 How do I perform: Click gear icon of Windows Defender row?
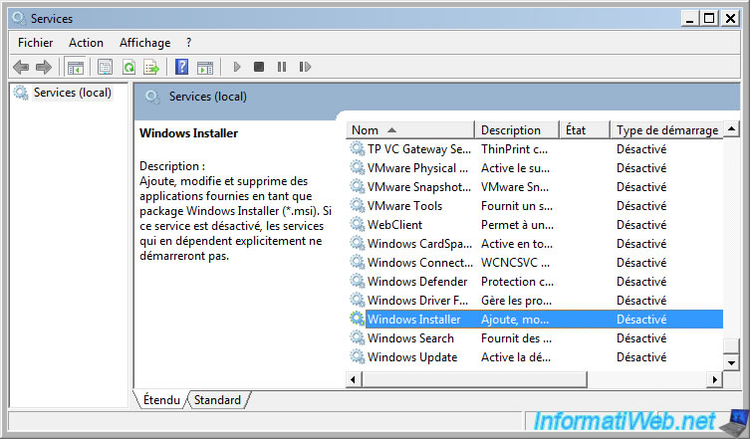pyautogui.click(x=357, y=281)
